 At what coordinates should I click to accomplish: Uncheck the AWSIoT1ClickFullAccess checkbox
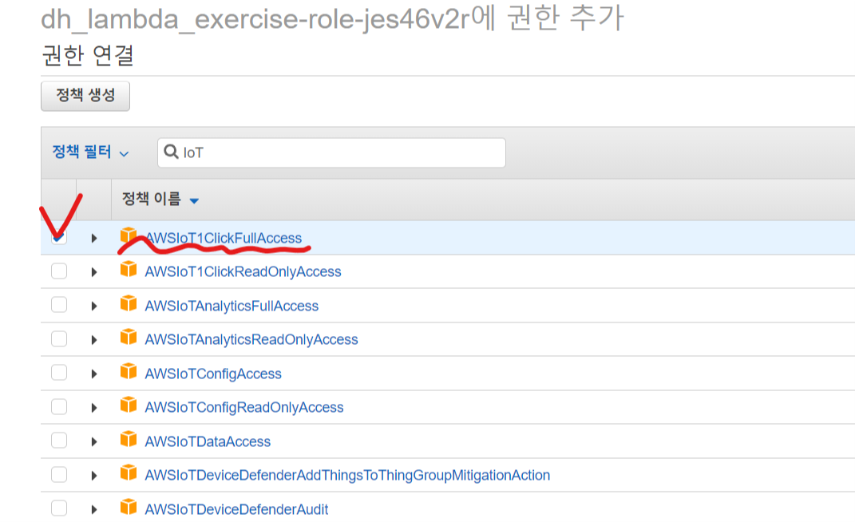coord(59,237)
